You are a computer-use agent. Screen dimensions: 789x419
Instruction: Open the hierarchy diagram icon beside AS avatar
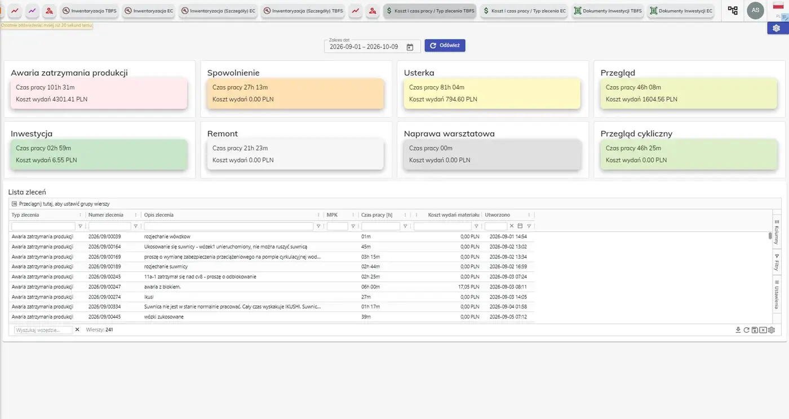733,10
